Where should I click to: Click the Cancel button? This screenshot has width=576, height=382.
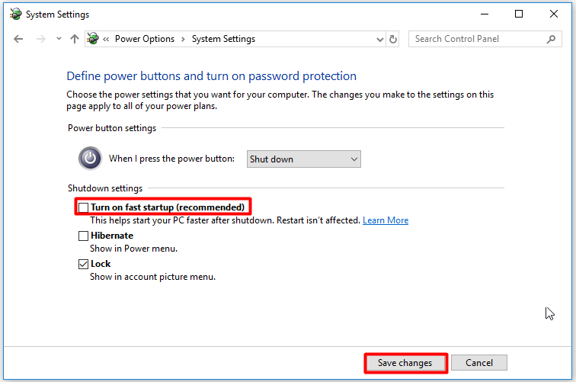479,363
